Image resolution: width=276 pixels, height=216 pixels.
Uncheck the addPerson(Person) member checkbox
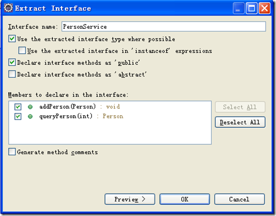pyautogui.click(x=18, y=107)
